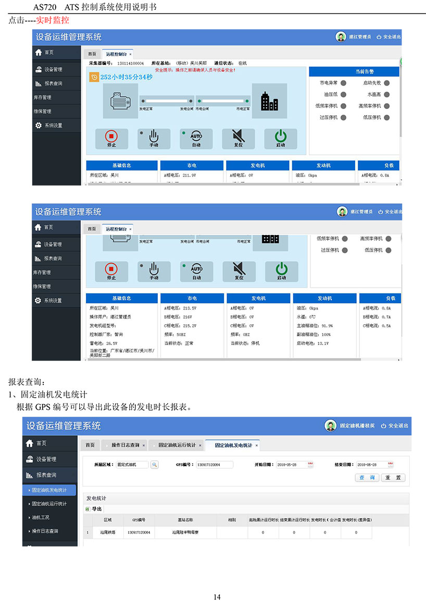Viewport: 426px width, 603px height.
Task: Click the orange clock timer icon
Action: [x=94, y=77]
